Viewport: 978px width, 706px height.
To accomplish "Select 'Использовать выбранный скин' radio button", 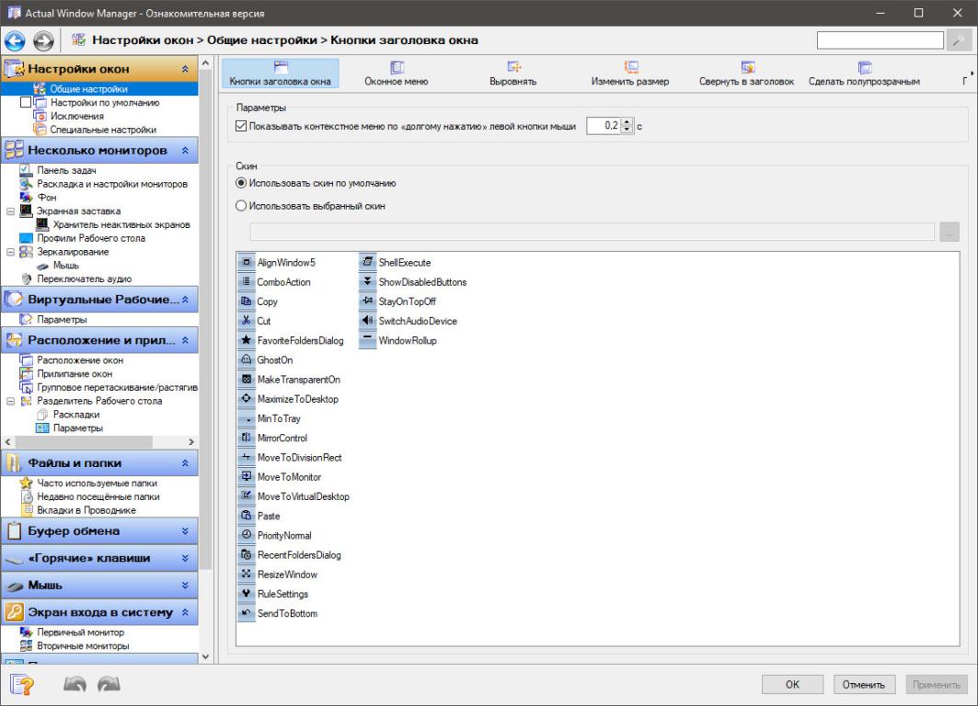I will (x=242, y=206).
